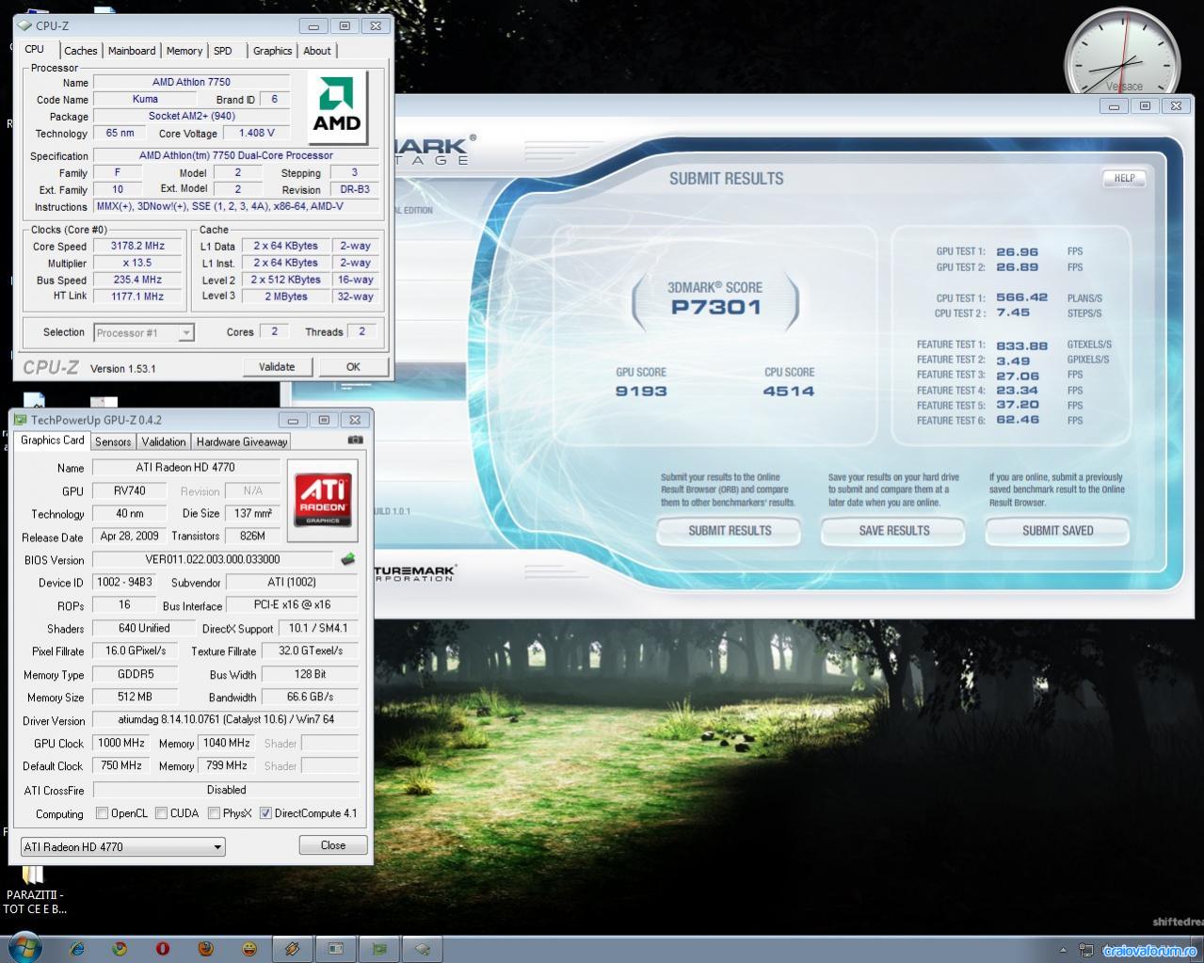This screenshot has width=1204, height=963.
Task: Switch to the 3DMark Vantage taskbar button
Action: pyautogui.click(x=336, y=949)
